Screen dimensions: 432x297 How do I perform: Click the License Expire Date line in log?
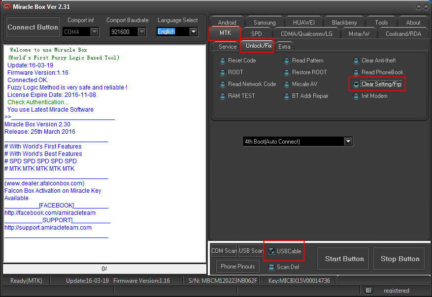click(x=52, y=95)
